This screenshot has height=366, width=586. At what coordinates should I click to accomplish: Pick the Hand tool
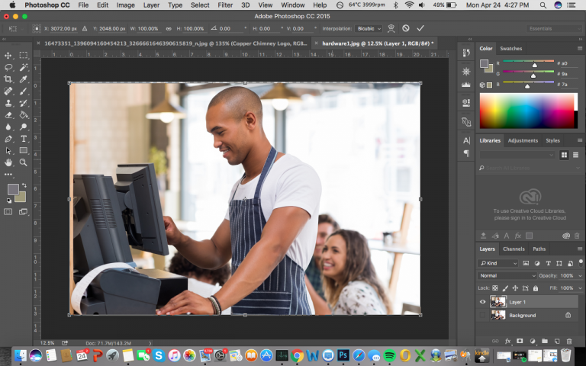pos(8,162)
